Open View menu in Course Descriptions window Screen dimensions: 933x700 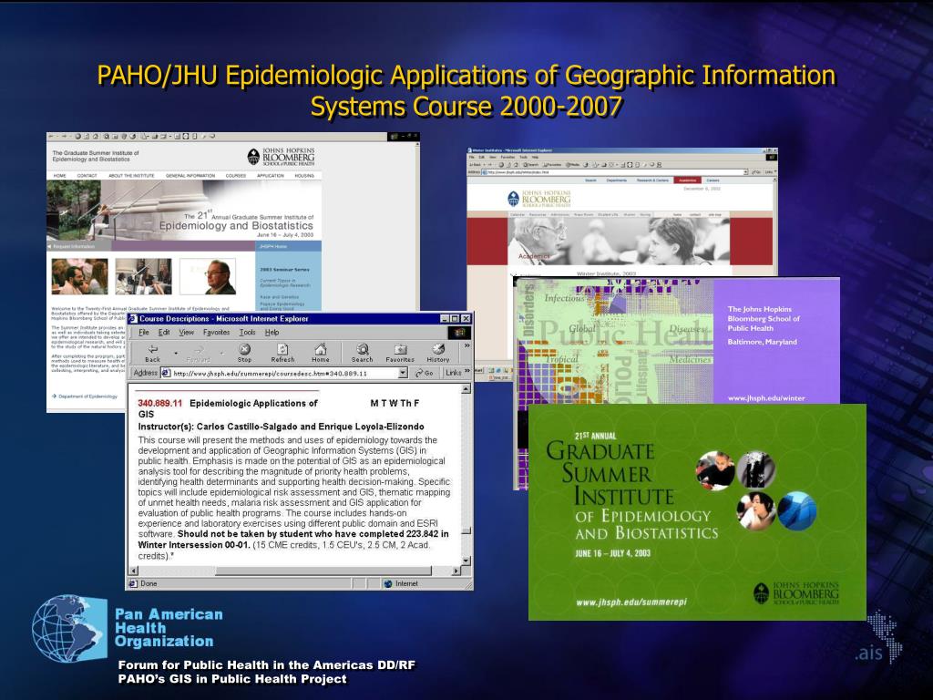tap(186, 333)
